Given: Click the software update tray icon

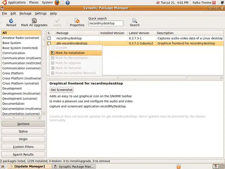Looking at the screenshot, I should 179,167.
